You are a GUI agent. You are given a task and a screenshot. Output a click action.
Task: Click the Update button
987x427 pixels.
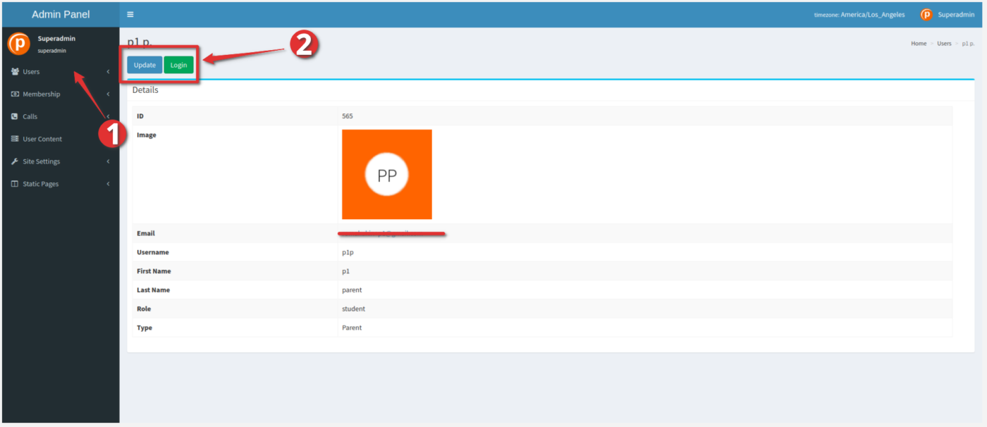pos(145,64)
